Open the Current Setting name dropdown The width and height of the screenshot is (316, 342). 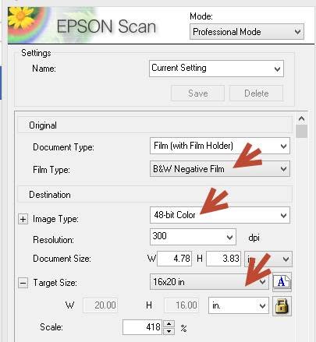[x=216, y=69]
